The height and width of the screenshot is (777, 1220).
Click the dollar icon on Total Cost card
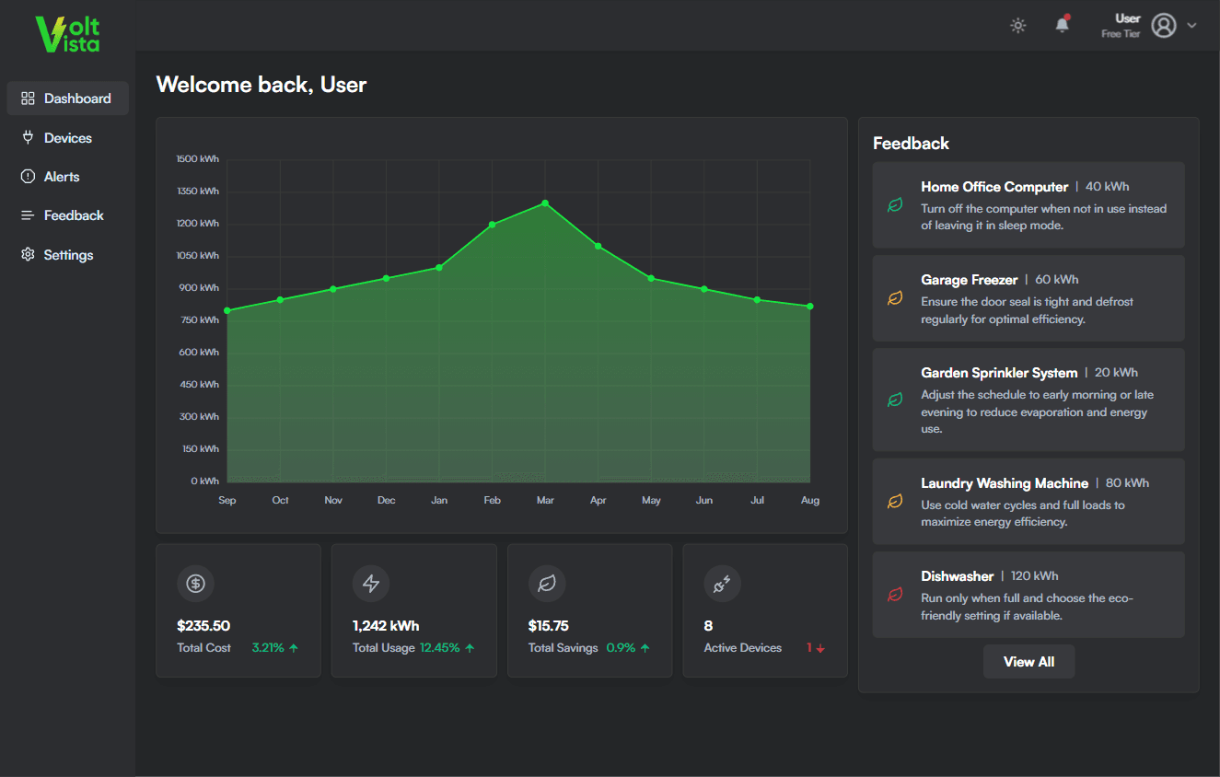tap(195, 583)
